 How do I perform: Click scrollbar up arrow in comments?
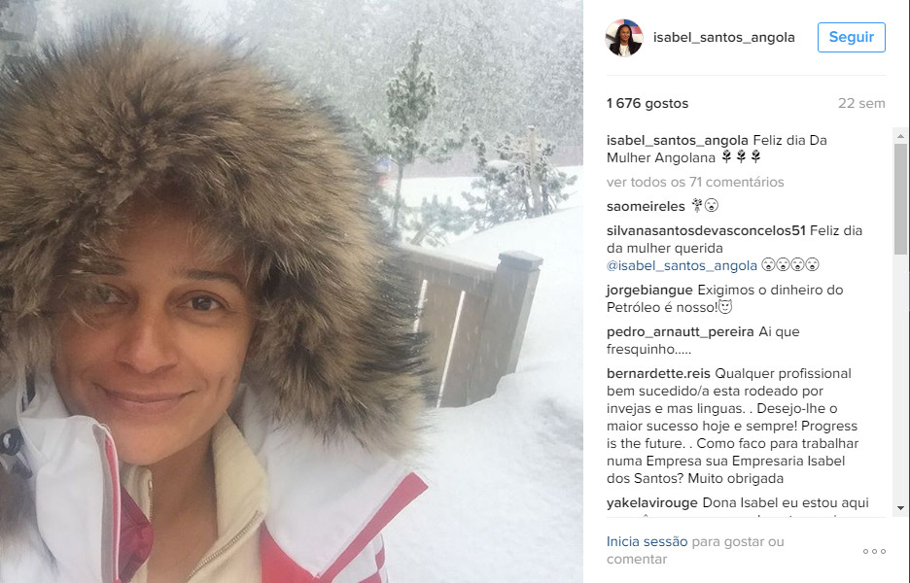click(900, 136)
